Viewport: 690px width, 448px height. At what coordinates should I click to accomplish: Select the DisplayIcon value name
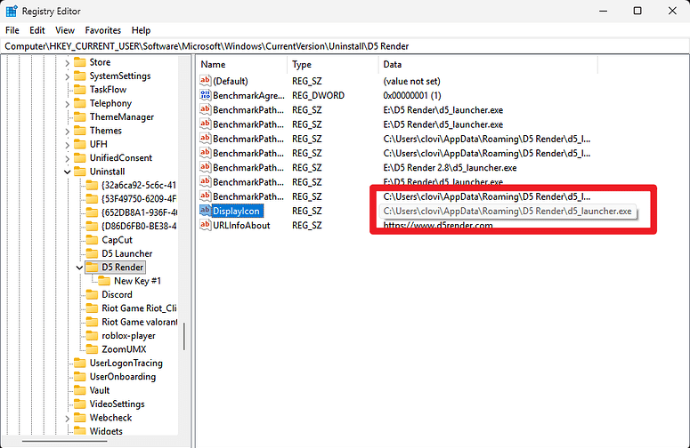pos(236,211)
